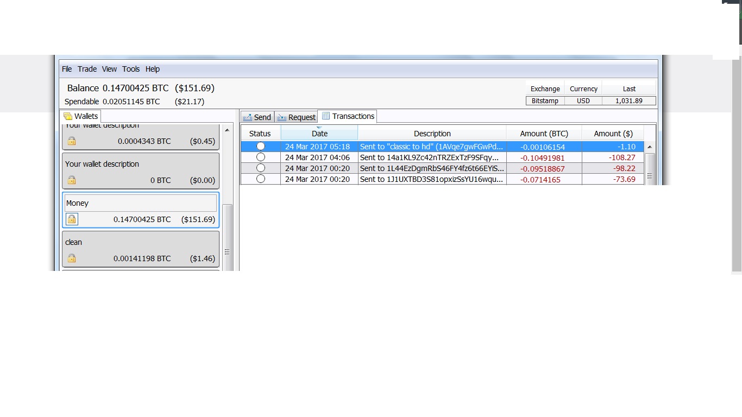Click the status circle of the -0.09518867 transaction
Viewport: 742px width, 417px height.
[x=261, y=168]
